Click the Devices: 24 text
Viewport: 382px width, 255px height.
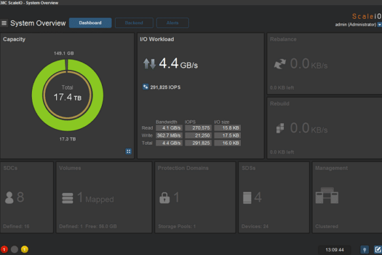click(255, 226)
